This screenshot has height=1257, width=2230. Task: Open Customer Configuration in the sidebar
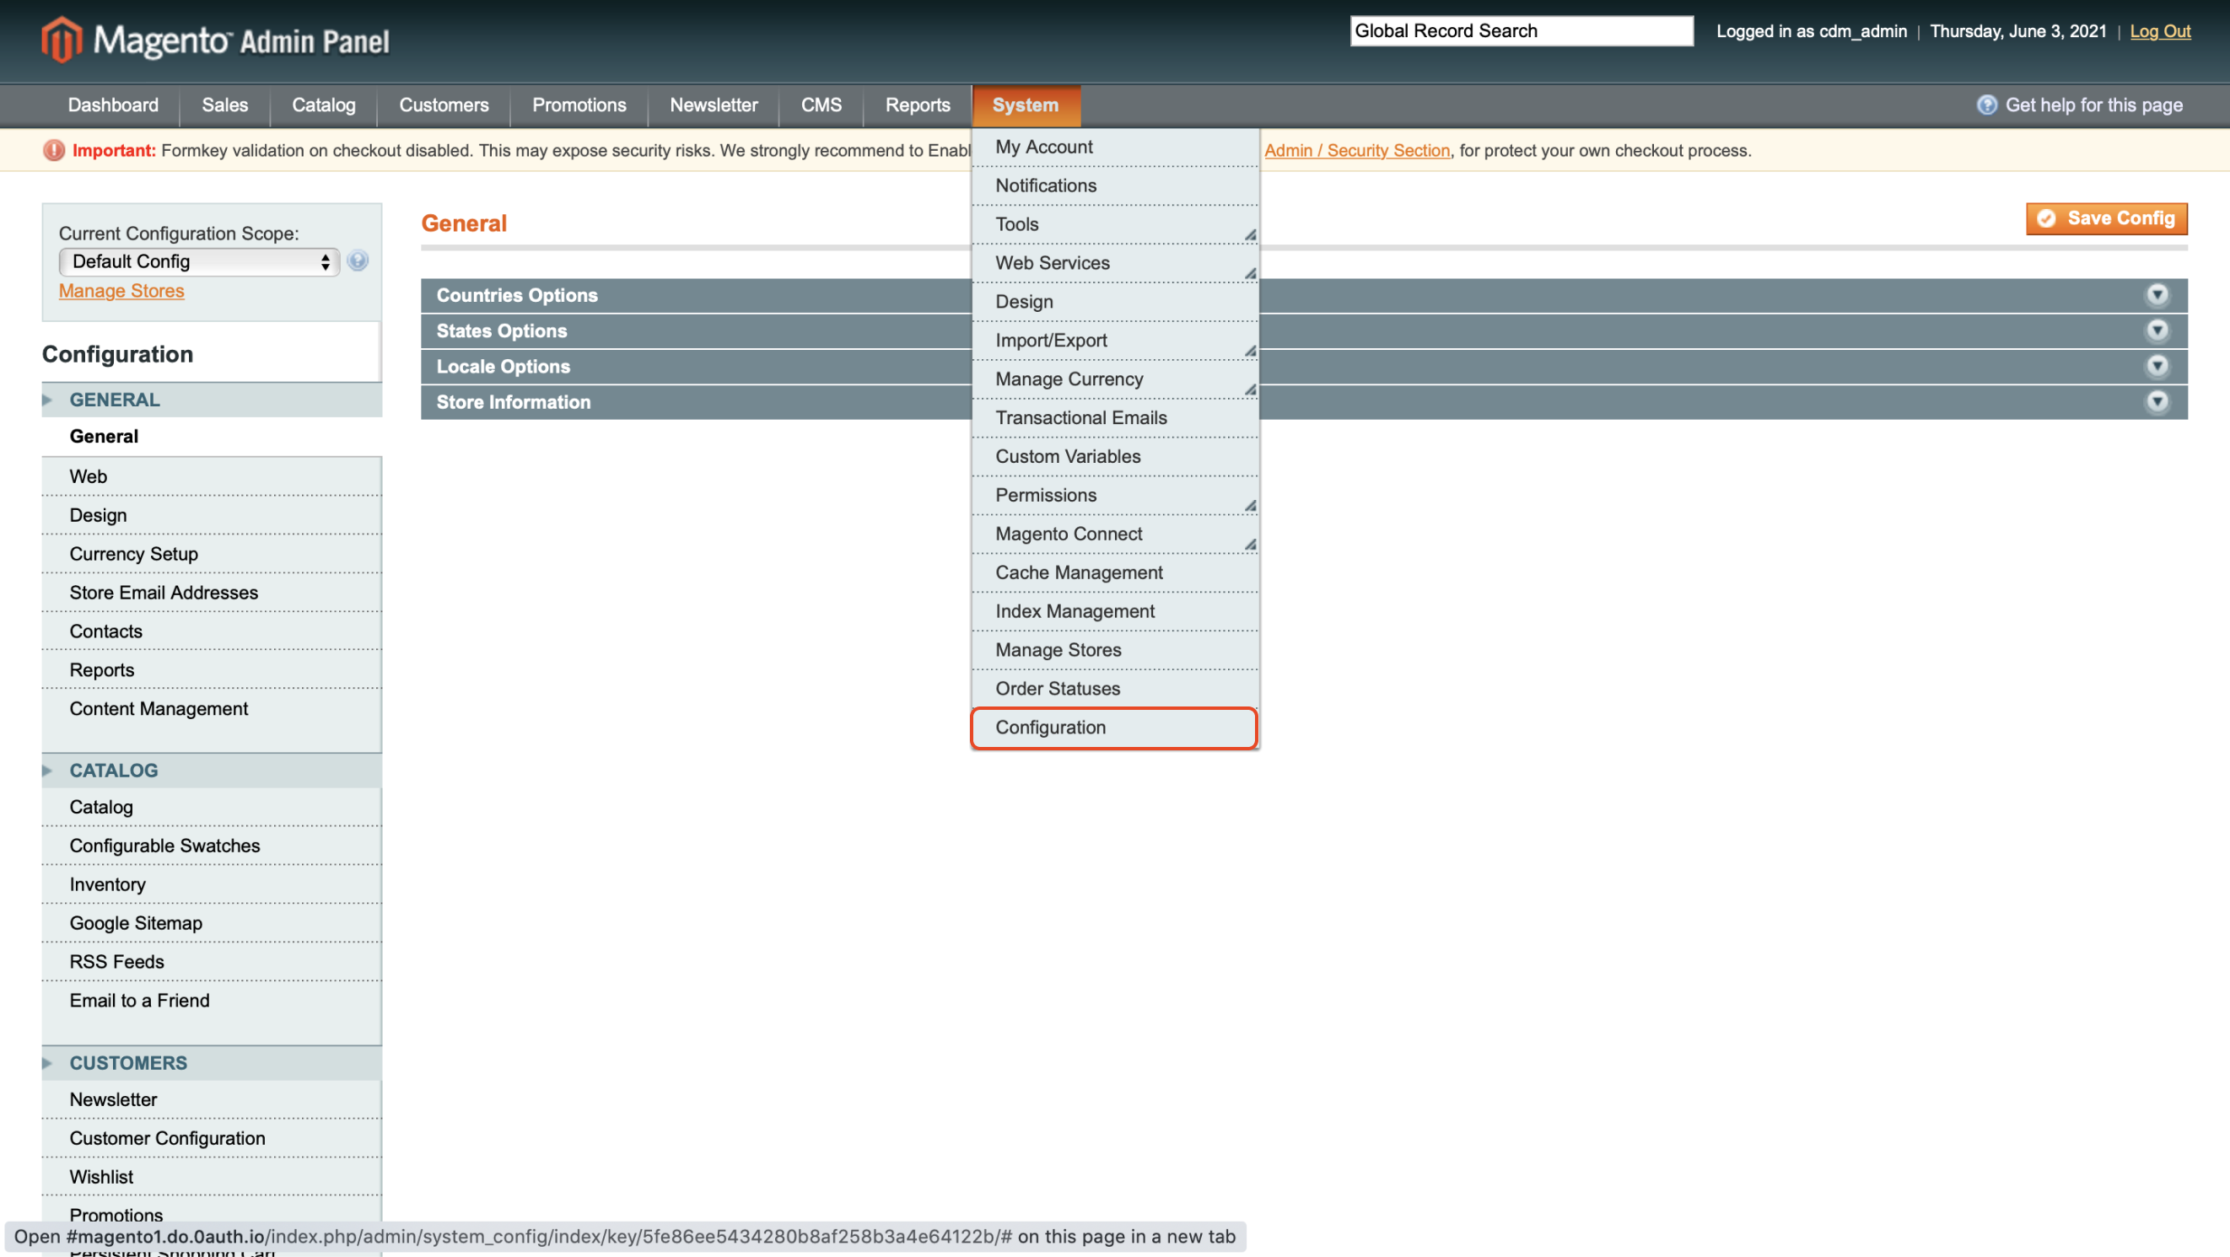[211, 1138]
